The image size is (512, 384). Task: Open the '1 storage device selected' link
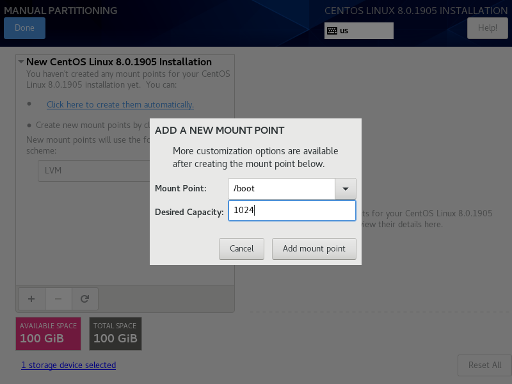pos(68,365)
